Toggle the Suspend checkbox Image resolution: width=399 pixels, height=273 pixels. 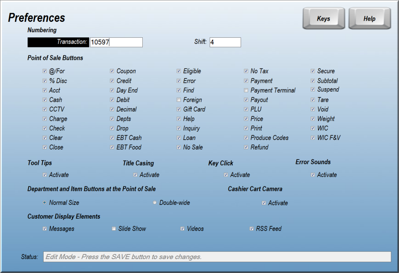(x=313, y=89)
